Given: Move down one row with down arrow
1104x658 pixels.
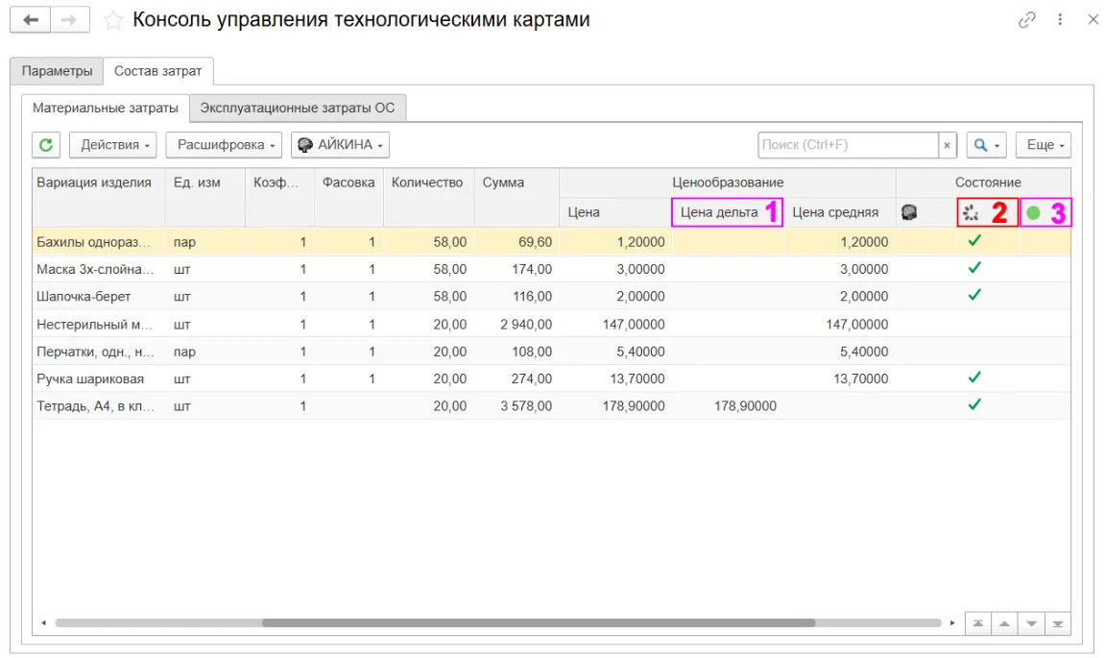Looking at the screenshot, I should pyautogui.click(x=1031, y=623).
